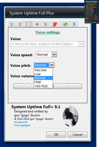
Task: Click OK to save settings
Action: [x=56, y=134]
